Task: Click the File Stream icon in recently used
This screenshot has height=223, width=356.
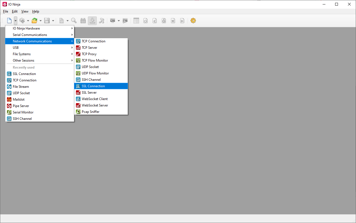Action: click(x=9, y=87)
